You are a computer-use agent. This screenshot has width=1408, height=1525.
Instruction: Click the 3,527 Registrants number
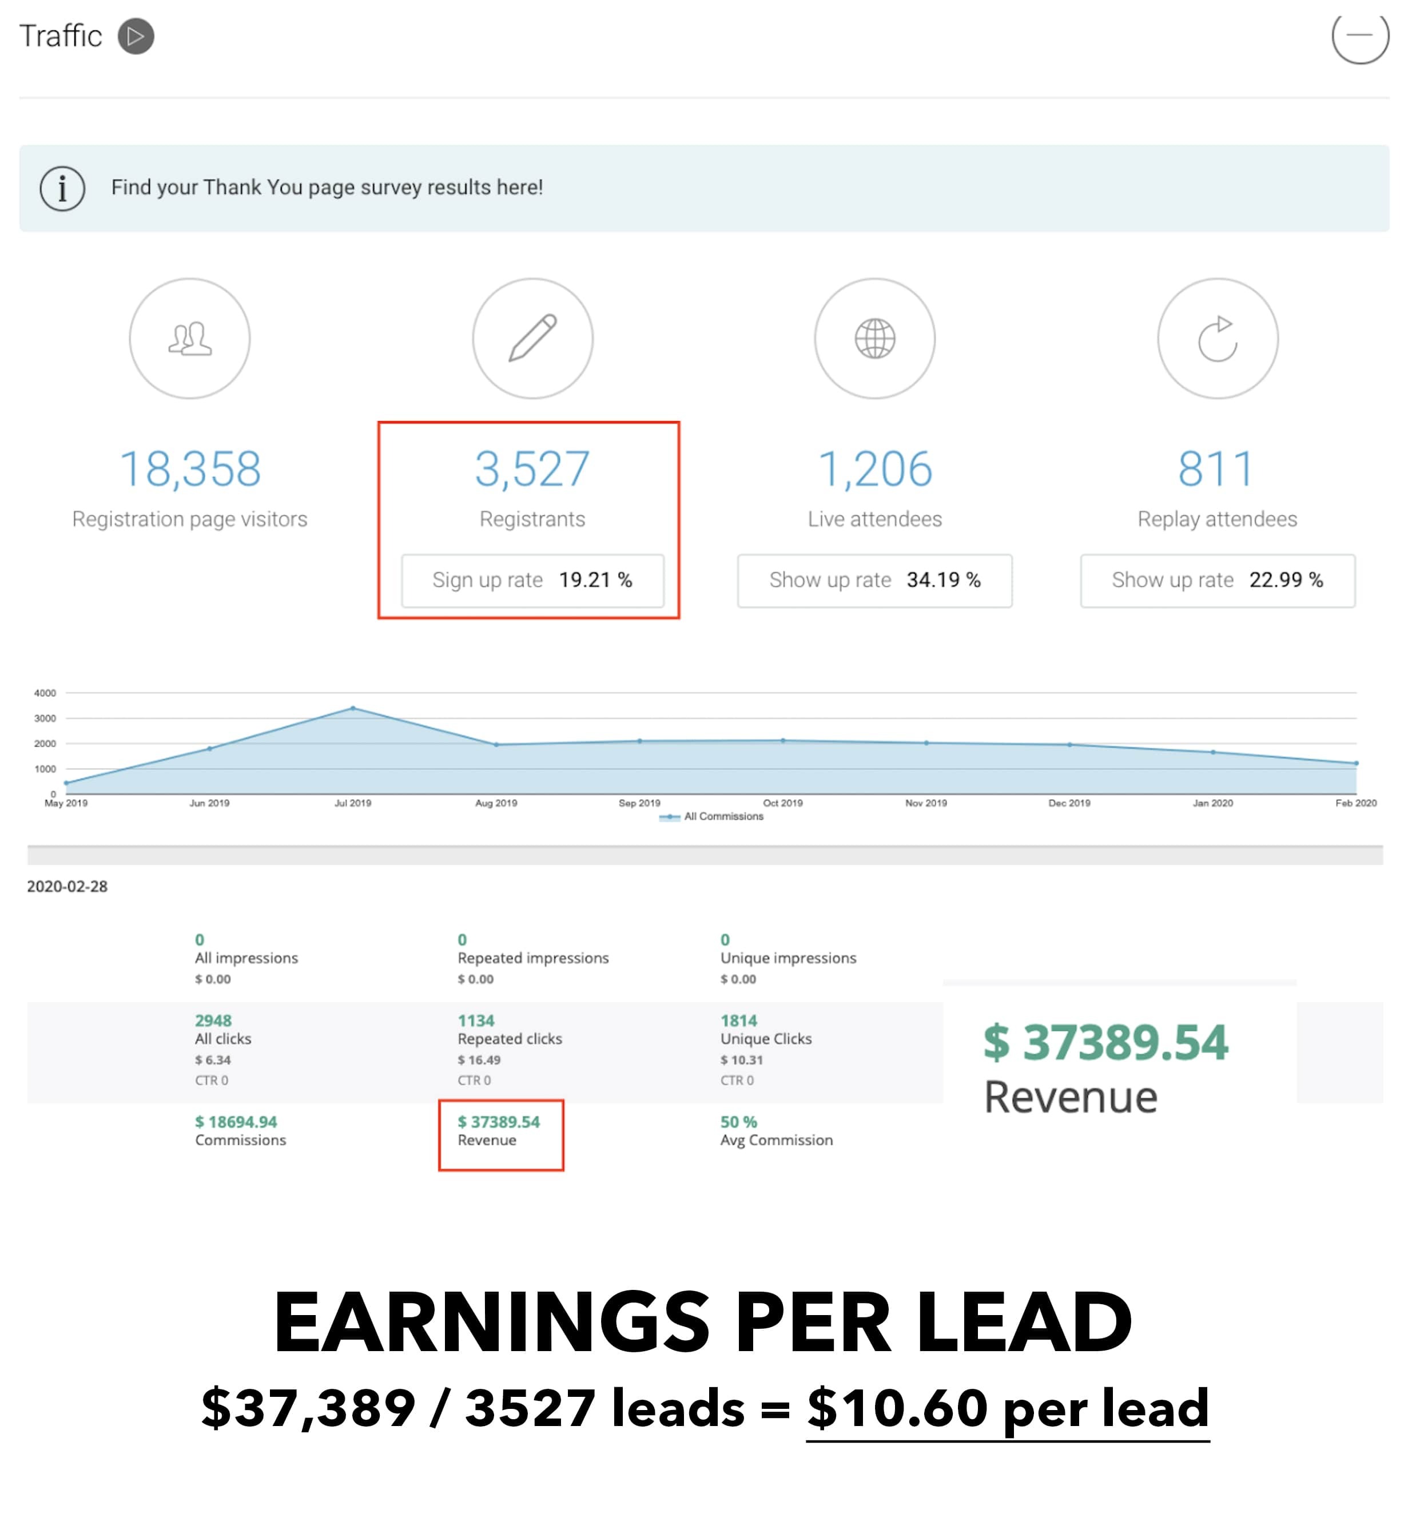(532, 468)
